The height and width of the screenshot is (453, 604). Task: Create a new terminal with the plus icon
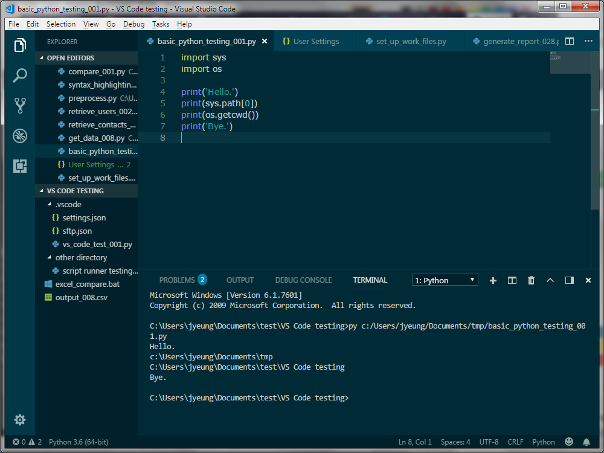(493, 280)
